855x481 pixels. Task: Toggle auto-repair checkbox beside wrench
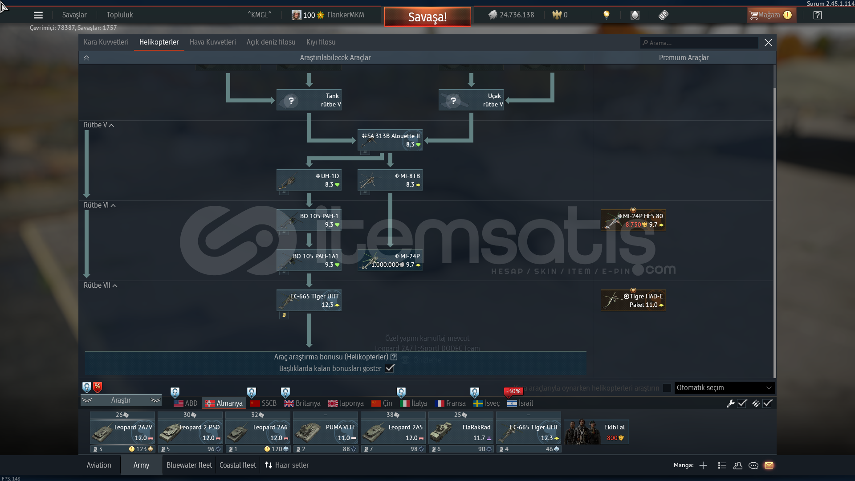(x=742, y=404)
